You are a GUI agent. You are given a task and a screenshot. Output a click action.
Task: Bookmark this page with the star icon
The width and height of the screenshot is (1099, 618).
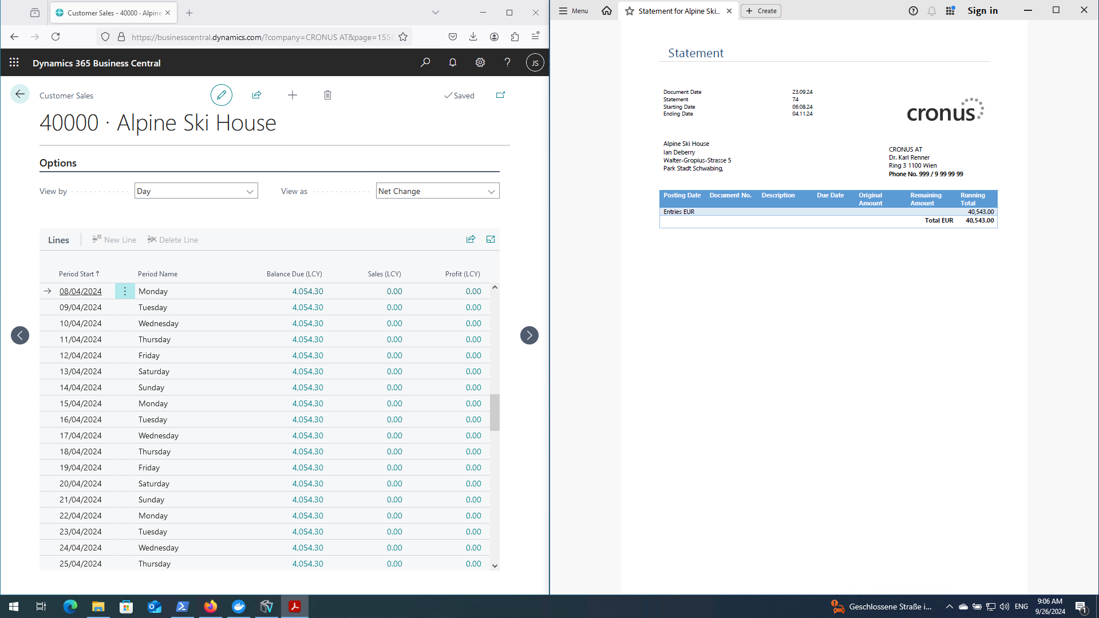point(403,37)
